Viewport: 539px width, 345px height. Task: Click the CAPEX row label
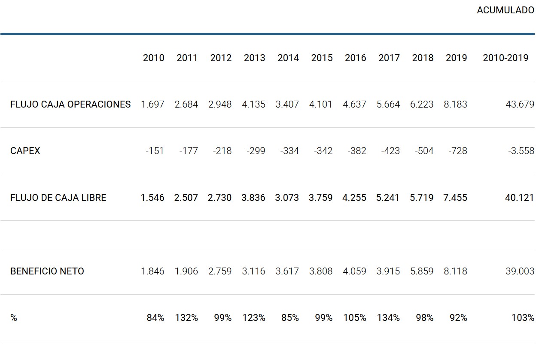tap(25, 151)
